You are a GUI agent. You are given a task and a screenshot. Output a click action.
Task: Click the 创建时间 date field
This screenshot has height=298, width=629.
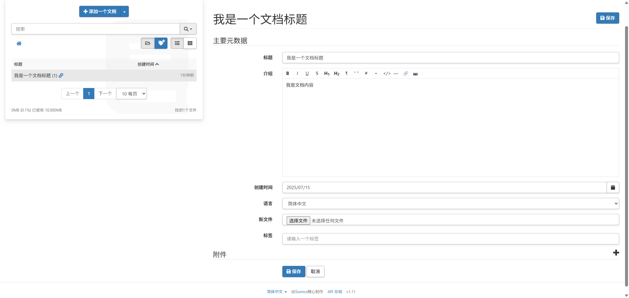click(x=445, y=187)
